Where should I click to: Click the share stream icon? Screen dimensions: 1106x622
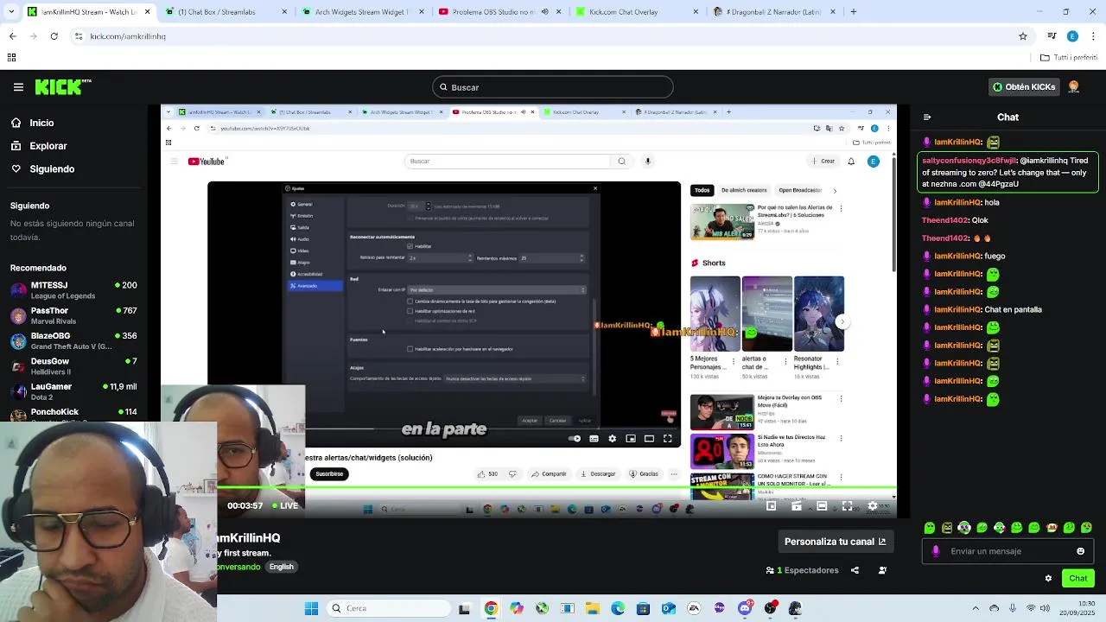(855, 570)
